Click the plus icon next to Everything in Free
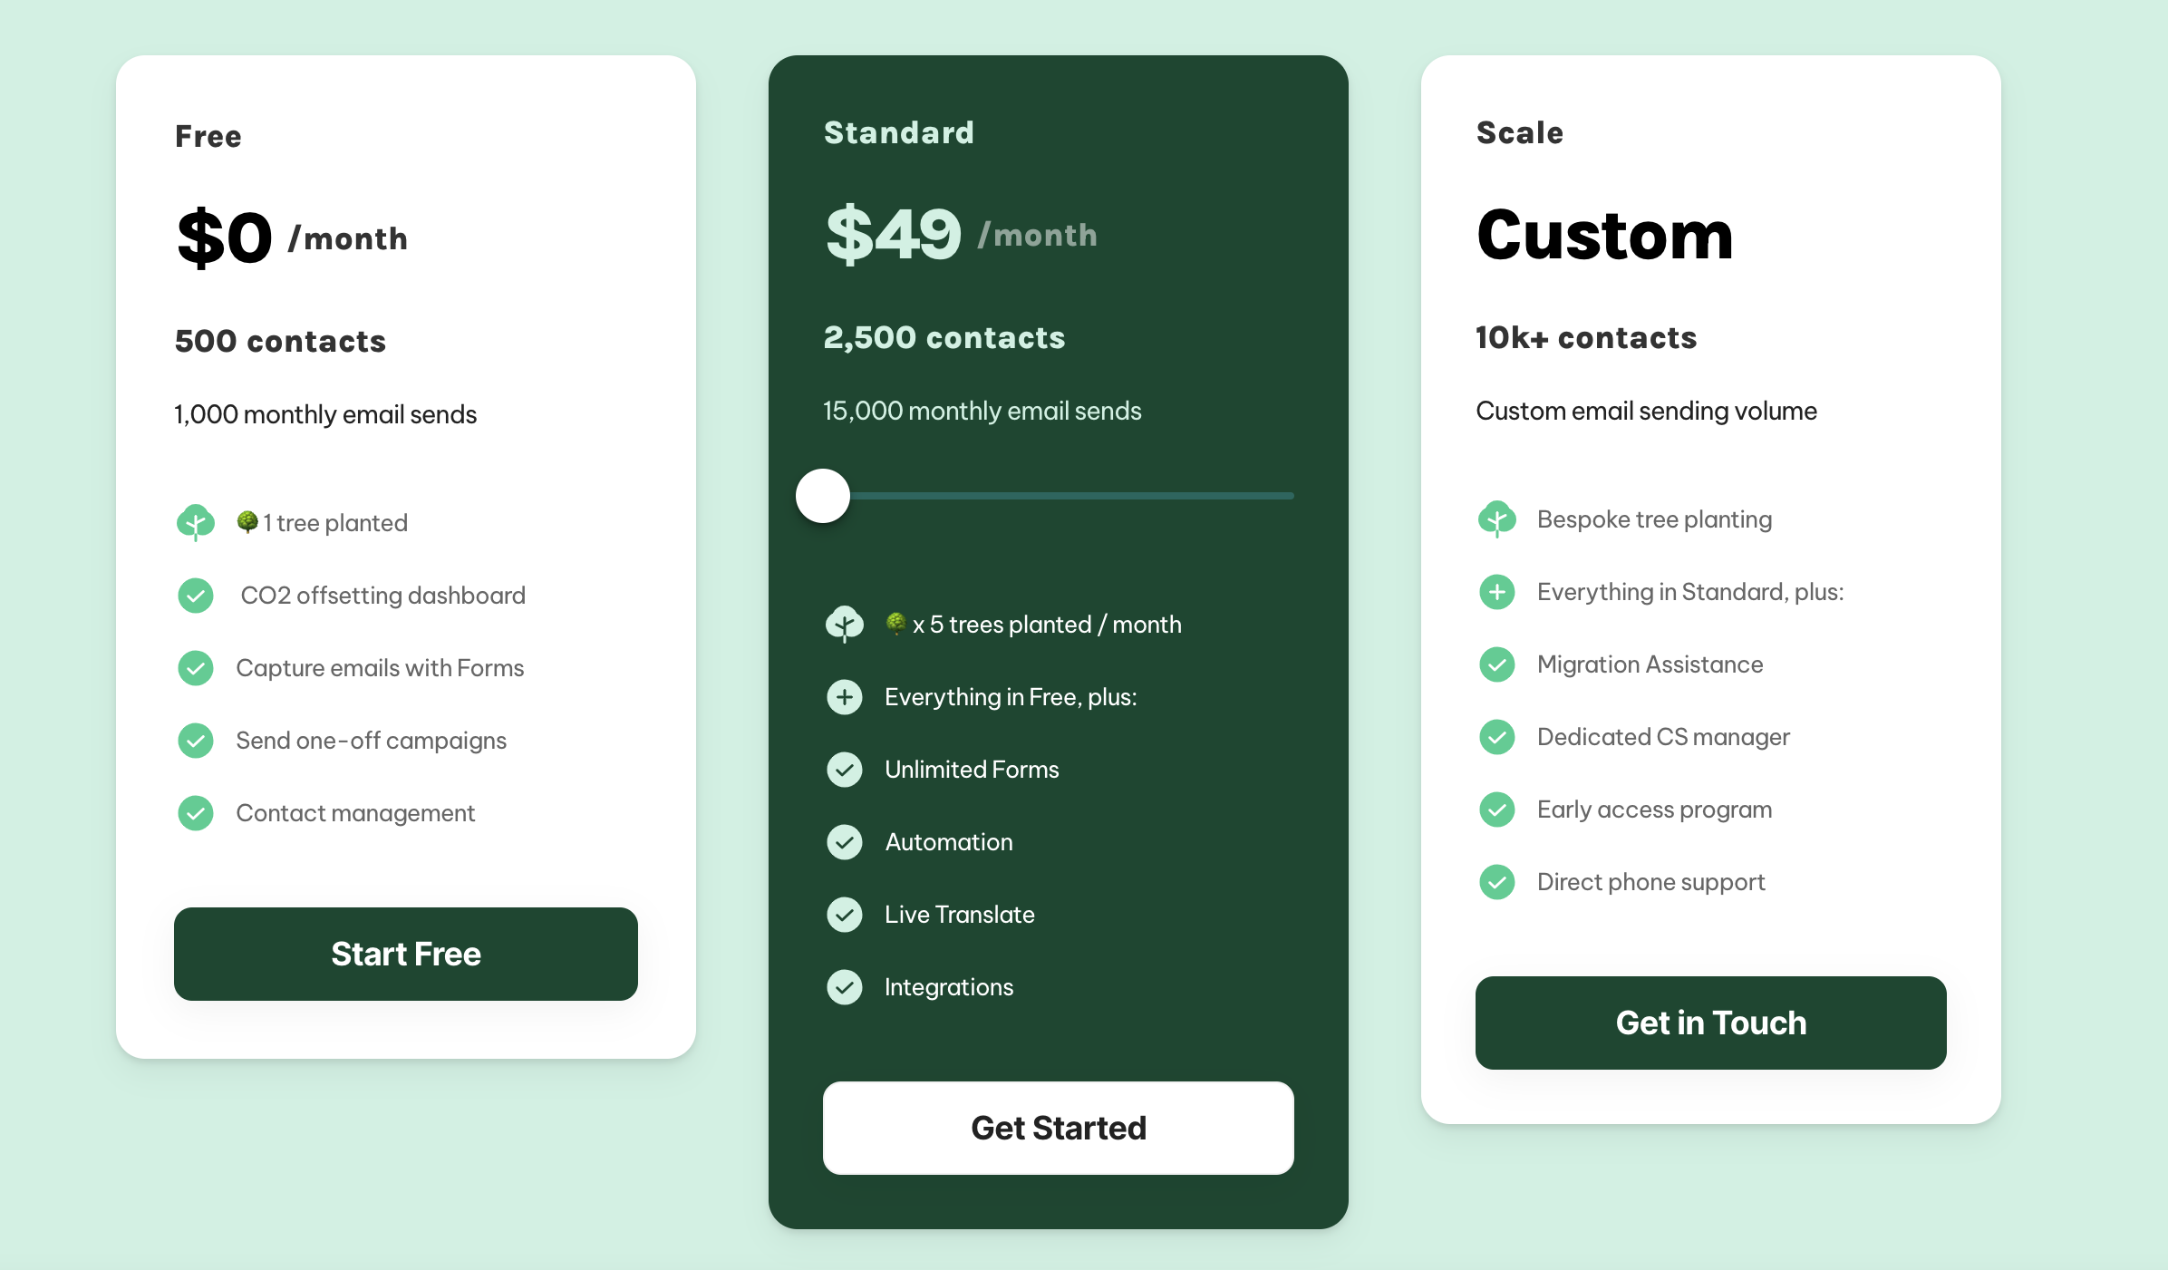Image resolution: width=2168 pixels, height=1270 pixels. coord(845,697)
